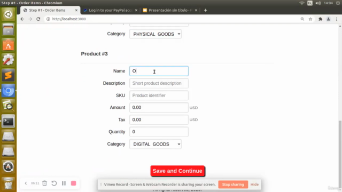Open the system power gear menu
Screen dimensions: 342x192
338,3
